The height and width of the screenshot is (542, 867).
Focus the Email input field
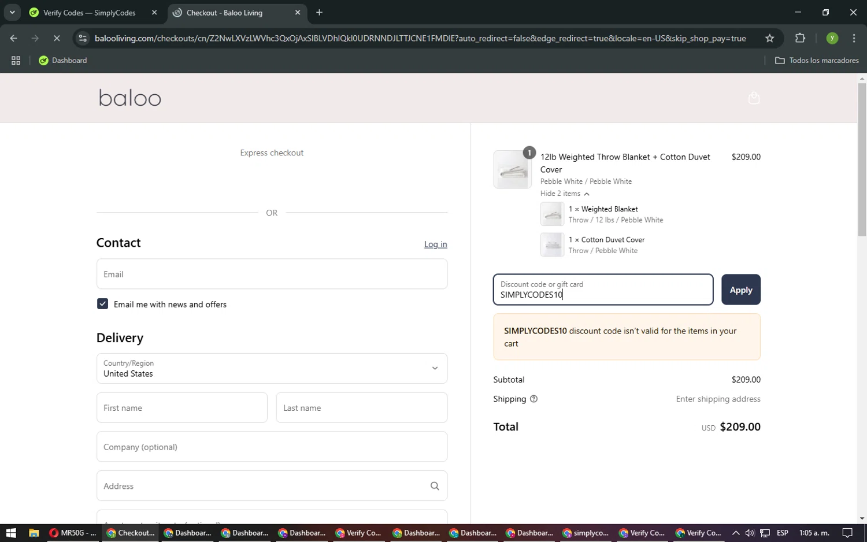(x=272, y=274)
